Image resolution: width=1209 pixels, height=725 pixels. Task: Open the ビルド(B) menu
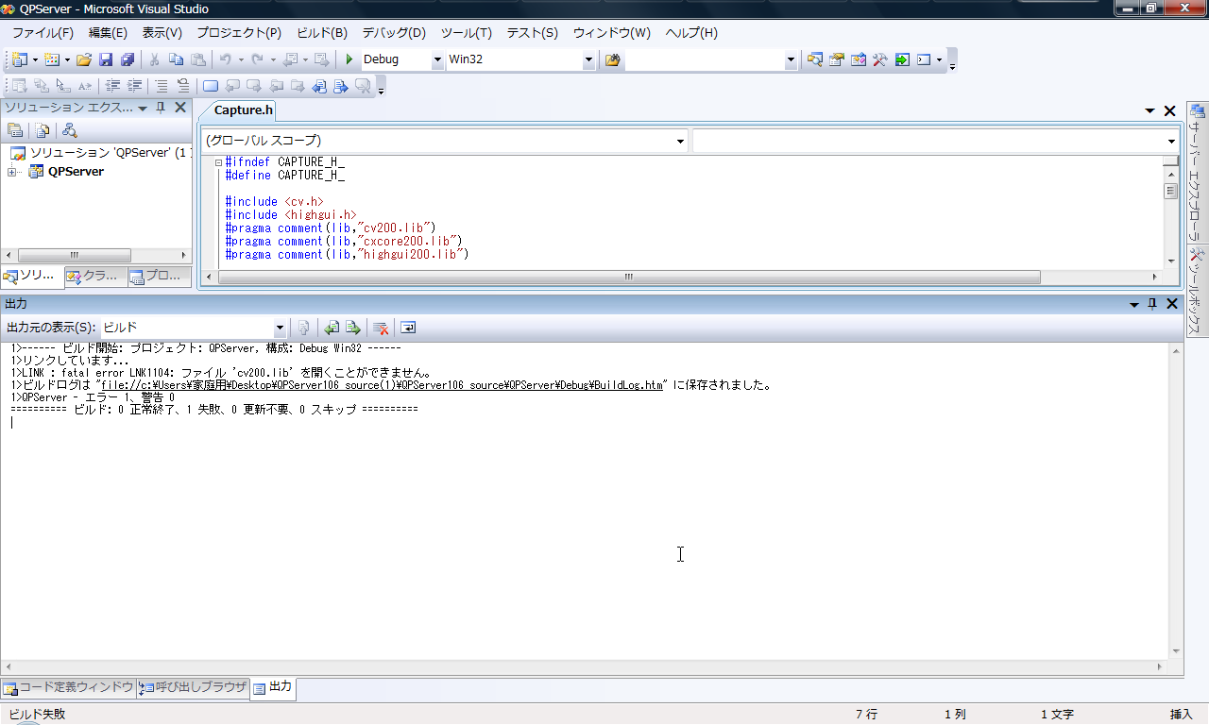322,32
